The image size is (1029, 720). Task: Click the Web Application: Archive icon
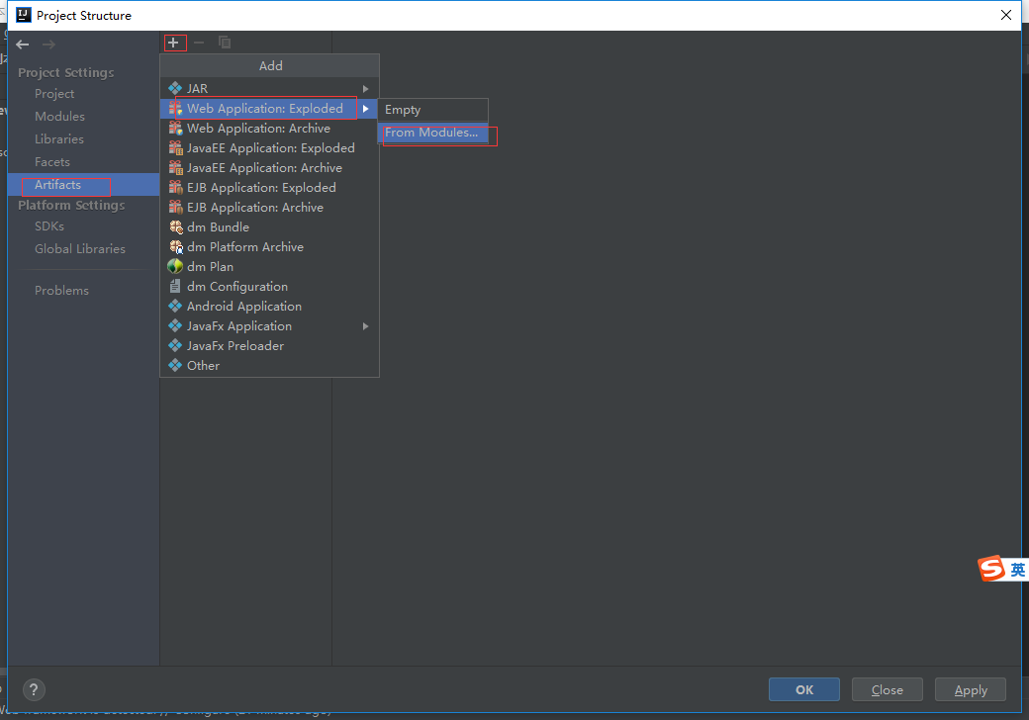pyautogui.click(x=175, y=128)
